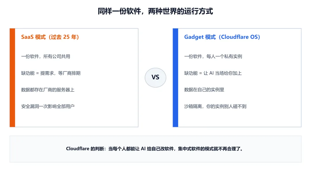
Task: Select the slide title 同样一份软件，两种世界的运行方式
Action: point(155,11)
